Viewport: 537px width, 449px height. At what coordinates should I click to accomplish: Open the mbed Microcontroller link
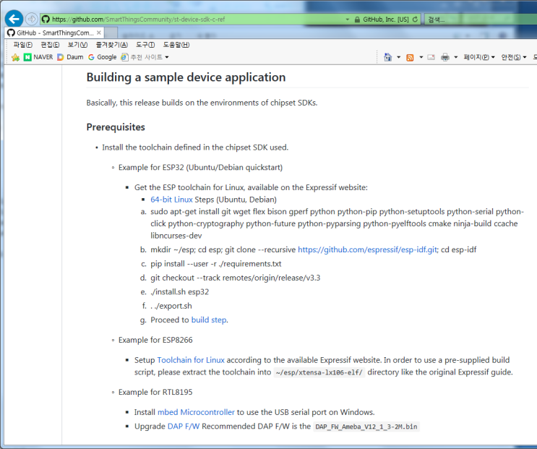pos(196,412)
